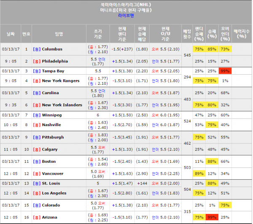Click the 89% handicap cell for Vancouver
Image resolution: width=253 pixels, height=224 pixels.
pyautogui.click(x=199, y=173)
